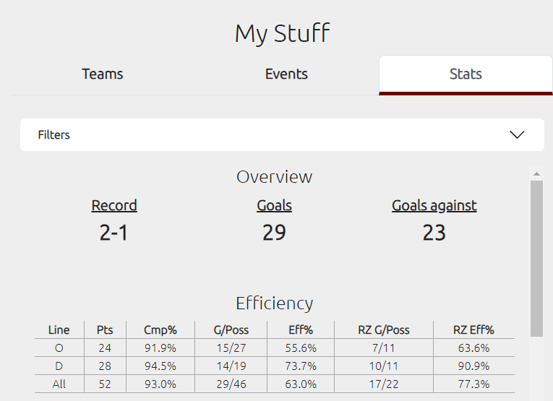This screenshot has height=401, width=553.
Task: Click the Record underlined link
Action: click(x=114, y=205)
